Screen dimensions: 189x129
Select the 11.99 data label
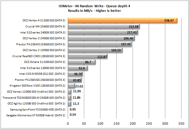point(77,91)
